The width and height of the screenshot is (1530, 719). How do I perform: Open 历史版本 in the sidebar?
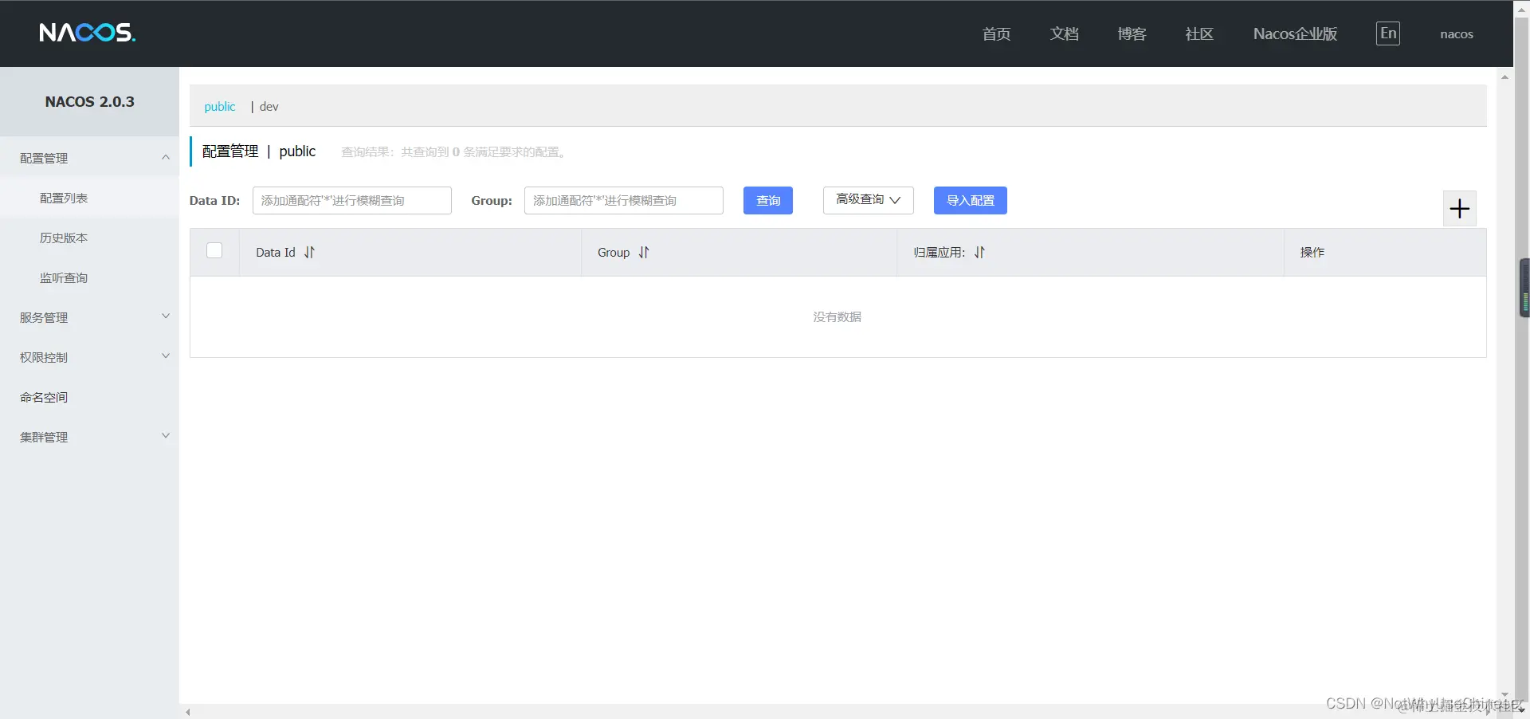click(x=89, y=238)
